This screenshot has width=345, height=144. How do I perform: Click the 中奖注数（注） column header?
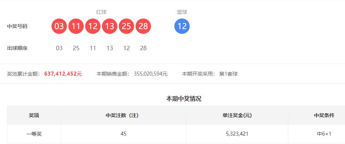point(124,115)
